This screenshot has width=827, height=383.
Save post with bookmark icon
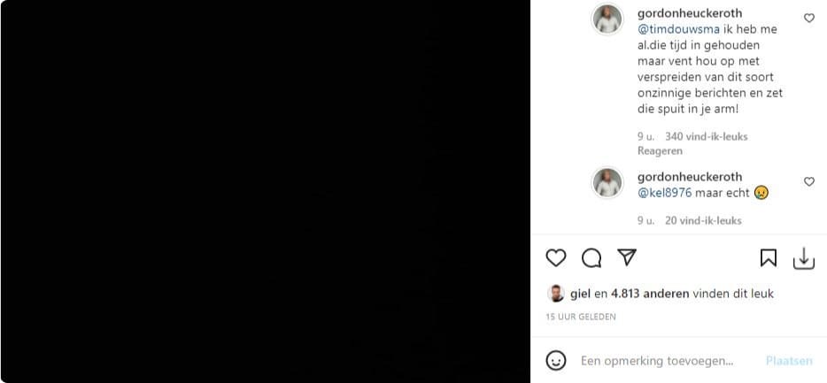tap(769, 257)
